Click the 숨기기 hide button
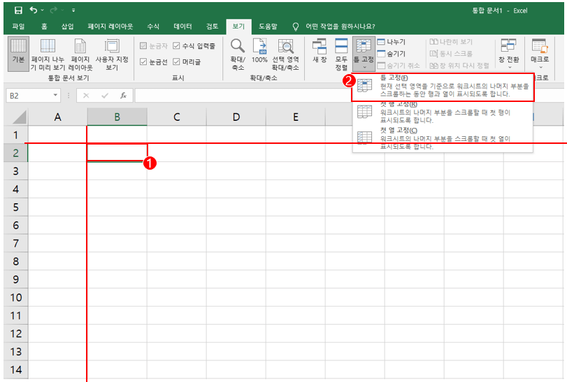Viewport: 567px width, 382px height. tap(392, 54)
